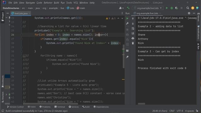The image size is (201, 113).
Task: Toggle the Run tool window side button
Action: [x=198, y=46]
